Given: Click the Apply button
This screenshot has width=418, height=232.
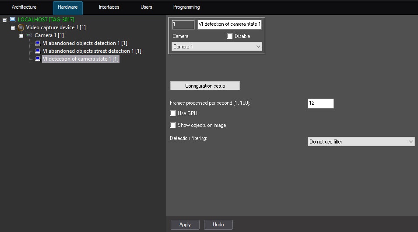Looking at the screenshot, I should click(185, 225).
